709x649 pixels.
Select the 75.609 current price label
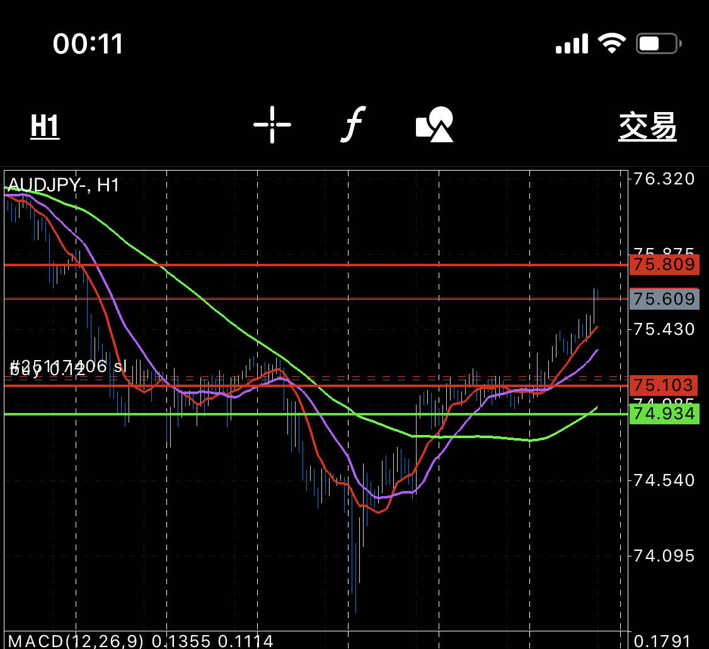tap(664, 299)
